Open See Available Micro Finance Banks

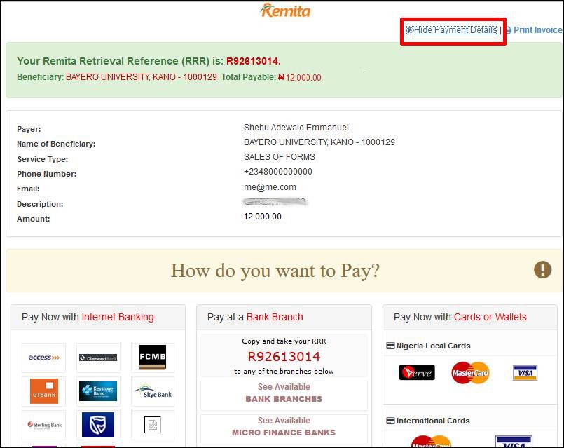[284, 429]
